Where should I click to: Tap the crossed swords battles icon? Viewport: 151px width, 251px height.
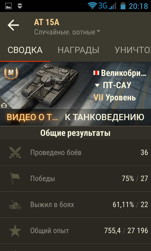15,152
